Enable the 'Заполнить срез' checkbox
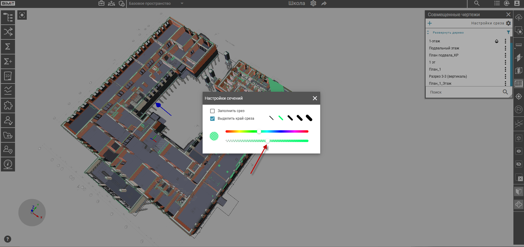524x247 pixels. pyautogui.click(x=212, y=111)
